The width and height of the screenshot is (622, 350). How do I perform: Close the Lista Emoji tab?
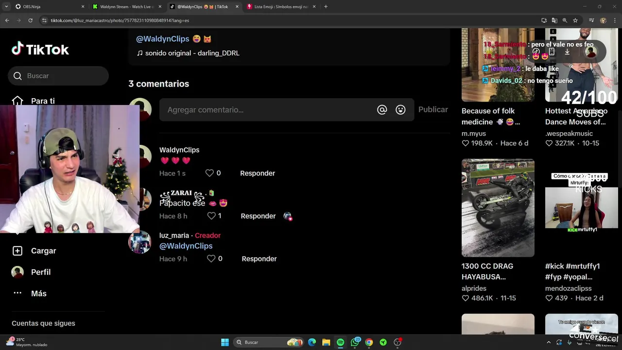pos(314,7)
